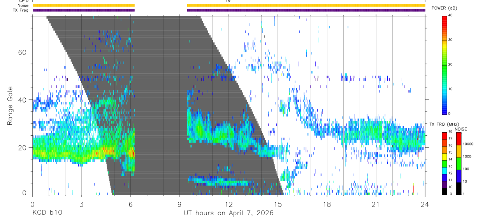Click the 'POWER (dB)' colorbar title
This screenshot has height=221, width=478.
coord(444,8)
